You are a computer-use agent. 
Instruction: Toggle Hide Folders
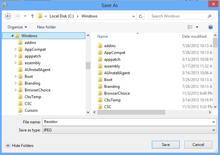tap(19, 146)
